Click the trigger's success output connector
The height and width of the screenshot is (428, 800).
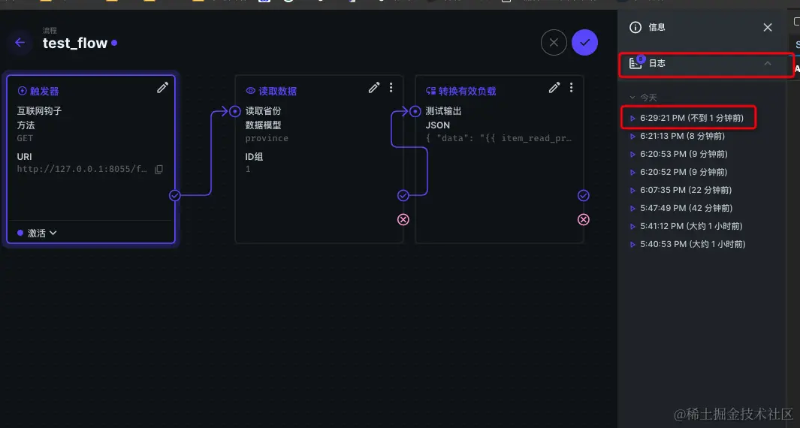[x=175, y=195]
